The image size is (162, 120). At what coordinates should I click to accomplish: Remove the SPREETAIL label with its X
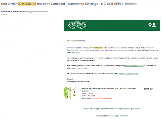click(x=136, y=4)
